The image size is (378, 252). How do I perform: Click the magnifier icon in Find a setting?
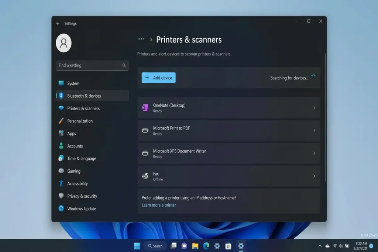click(124, 65)
